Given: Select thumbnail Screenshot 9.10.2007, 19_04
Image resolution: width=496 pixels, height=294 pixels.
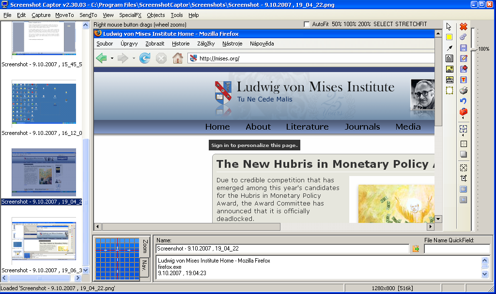Looking at the screenshot, I should [x=44, y=173].
